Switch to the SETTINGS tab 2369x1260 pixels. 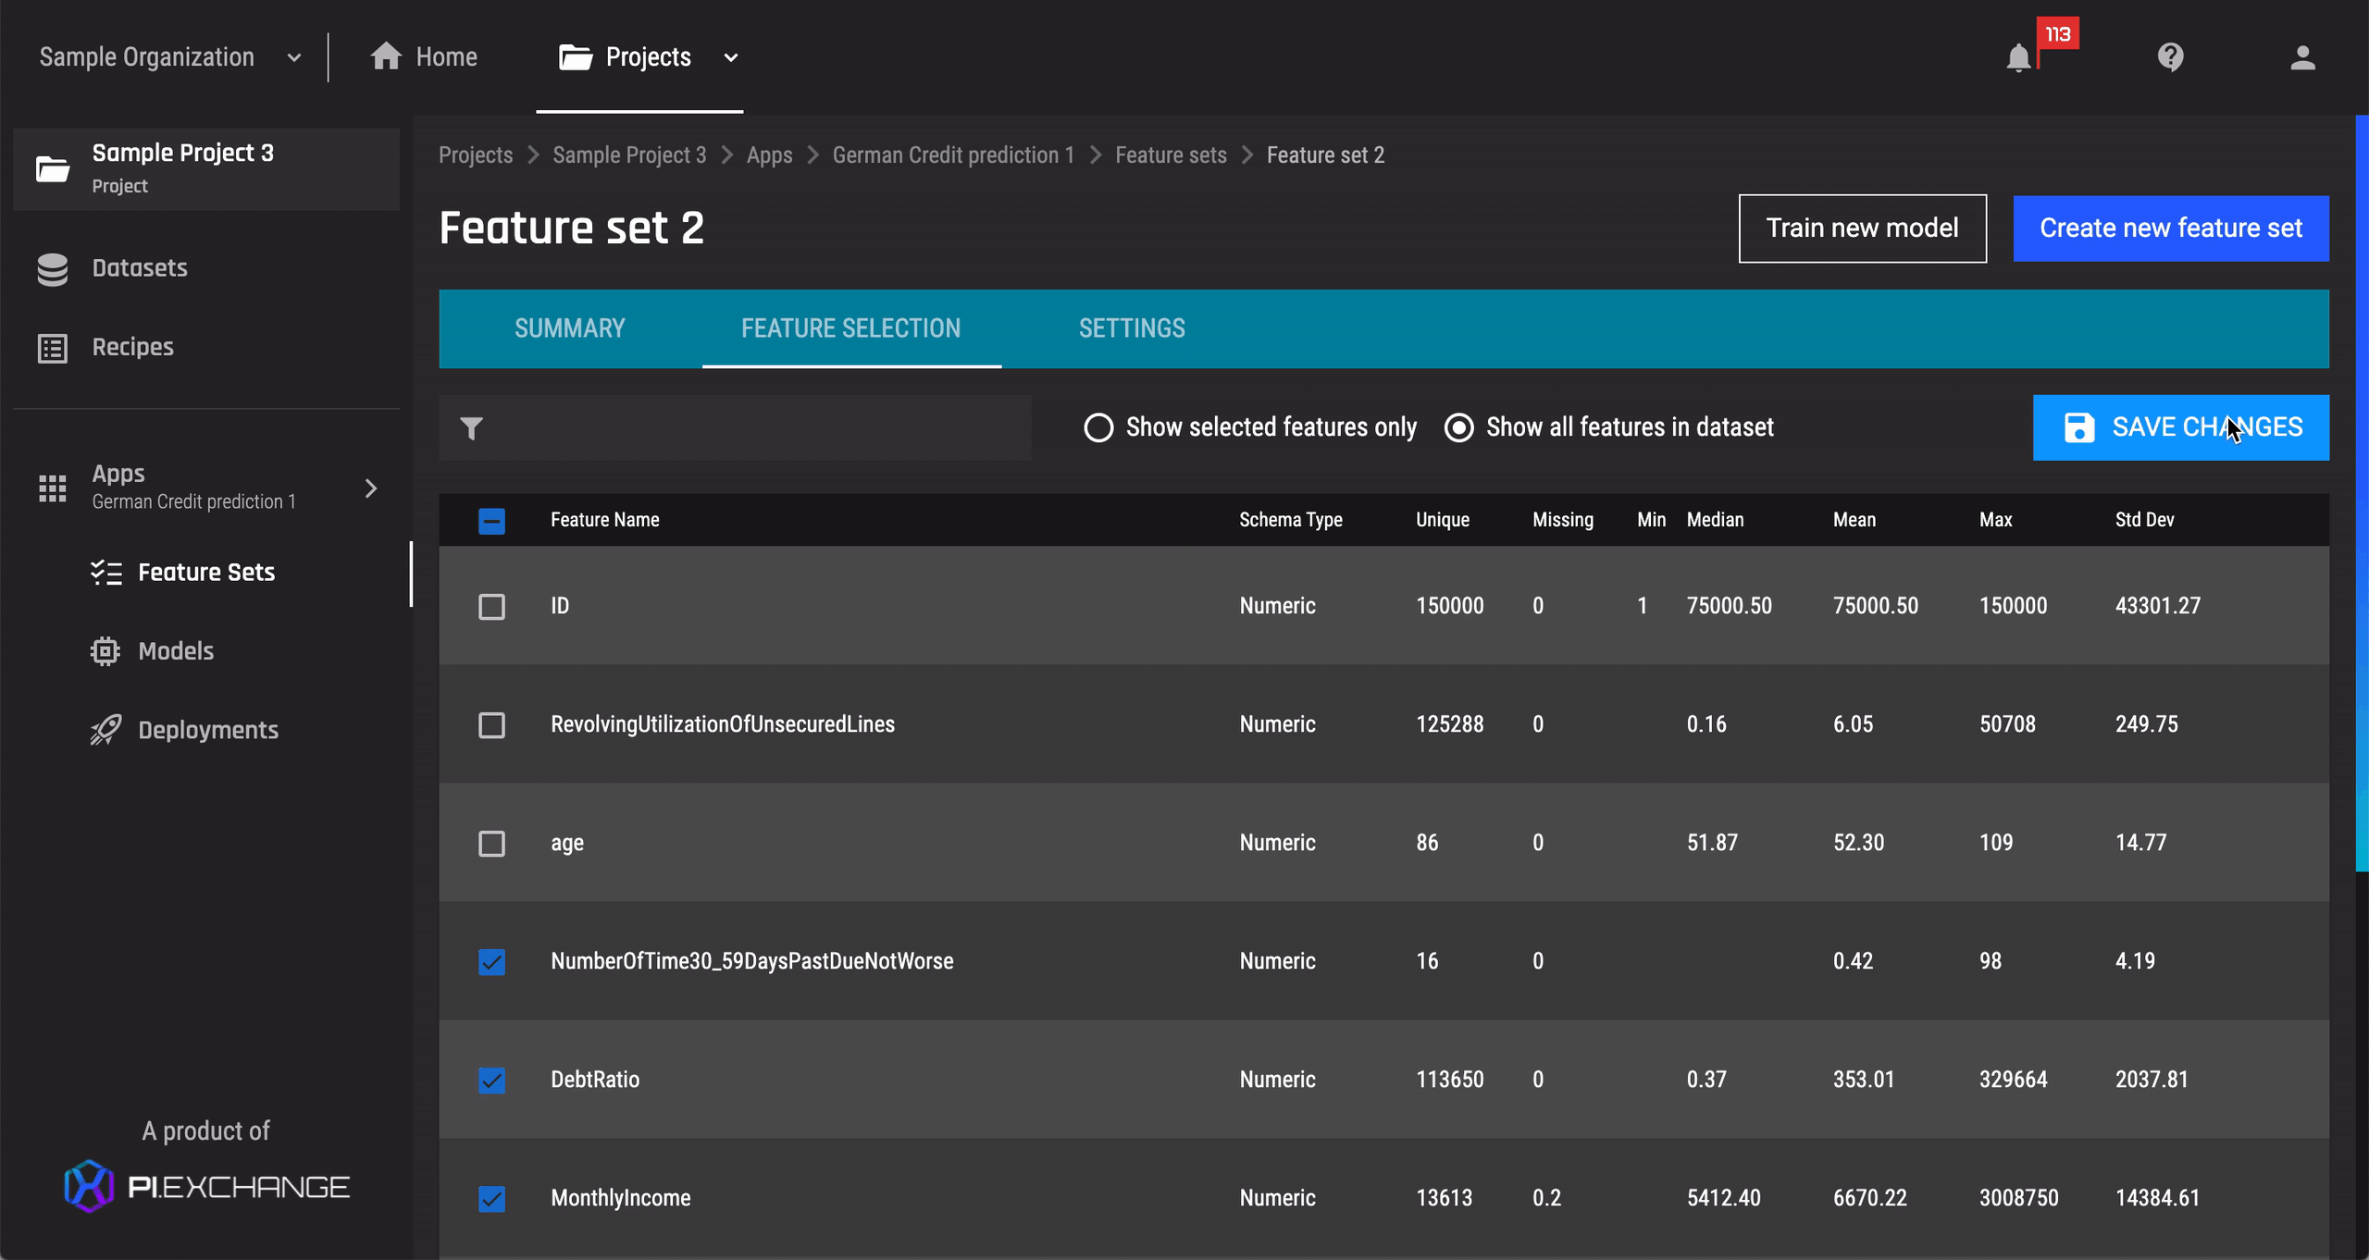(1132, 328)
